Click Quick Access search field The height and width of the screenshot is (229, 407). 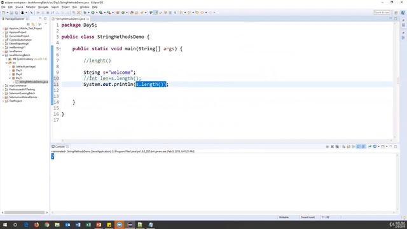[382, 13]
